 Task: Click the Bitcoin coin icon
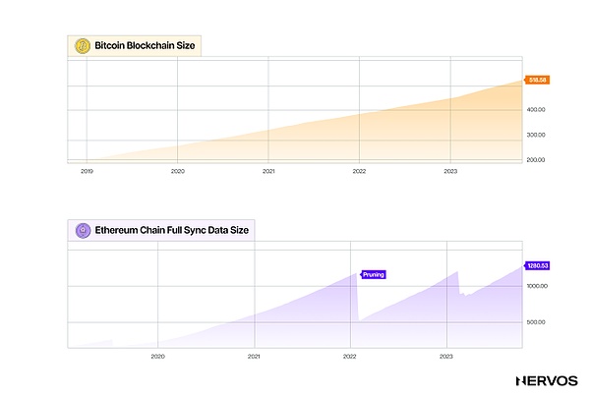click(83, 46)
